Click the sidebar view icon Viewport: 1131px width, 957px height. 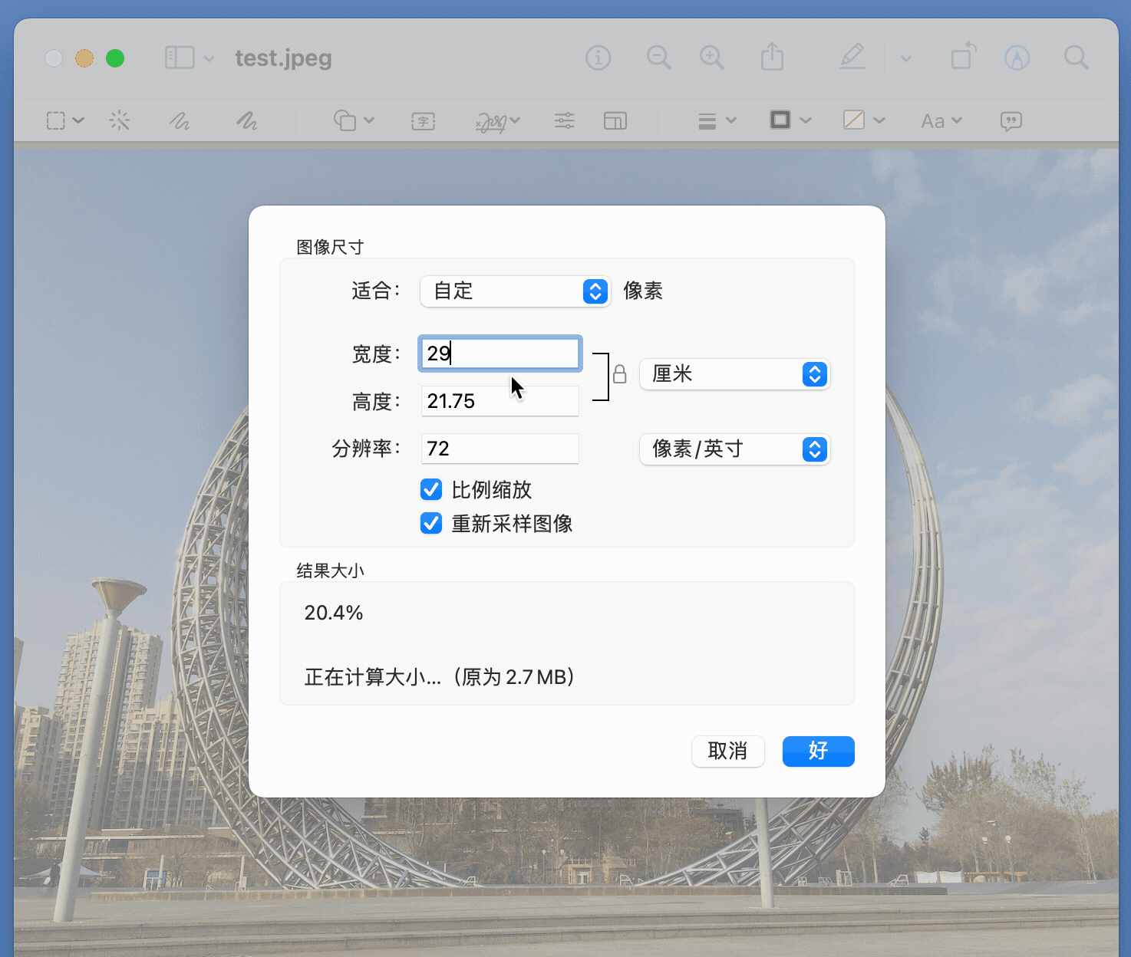point(180,58)
